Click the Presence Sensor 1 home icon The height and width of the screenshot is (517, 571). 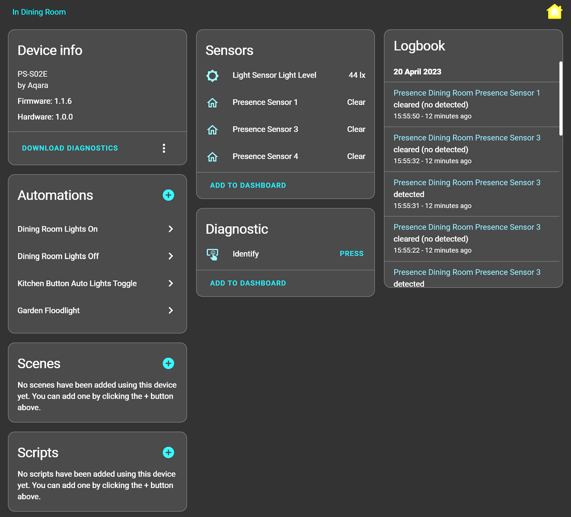click(x=212, y=103)
